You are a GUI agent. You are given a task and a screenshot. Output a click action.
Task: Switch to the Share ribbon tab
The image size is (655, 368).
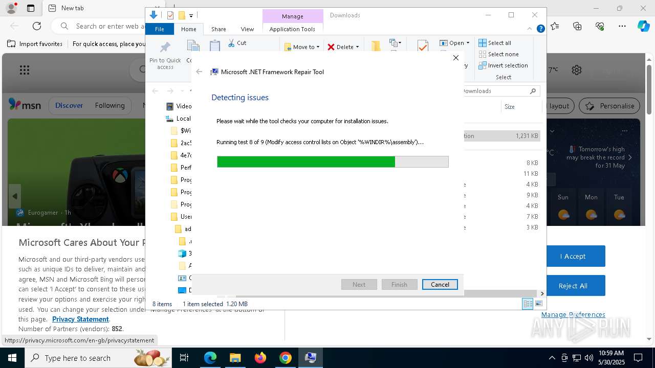click(x=219, y=29)
